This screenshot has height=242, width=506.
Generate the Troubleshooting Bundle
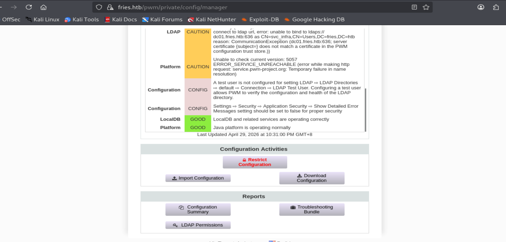[312, 209]
